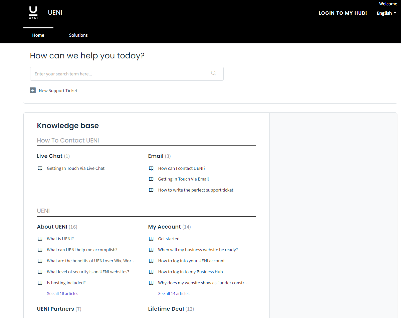Click the book icon beside How to write the perfect support ticket
This screenshot has width=401, height=318.
tap(151, 190)
